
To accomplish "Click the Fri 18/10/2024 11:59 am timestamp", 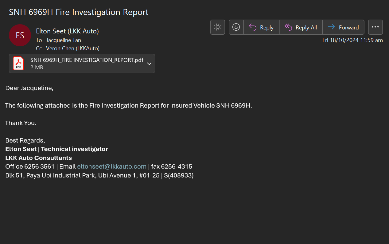I will tap(352, 40).
